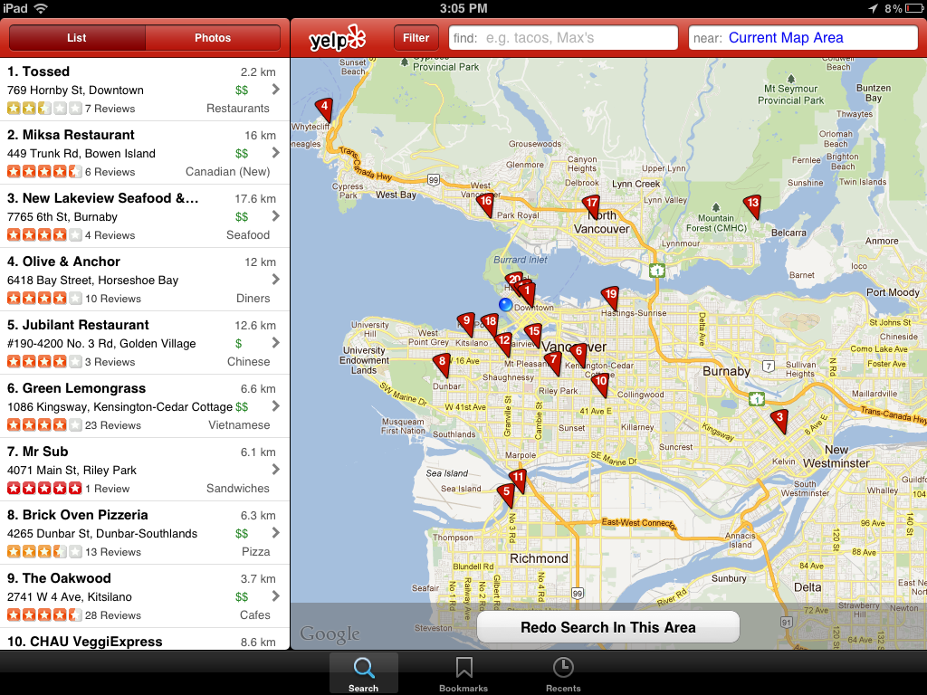
Task: Open the Bookmarks tab icon
Action: tap(463, 673)
